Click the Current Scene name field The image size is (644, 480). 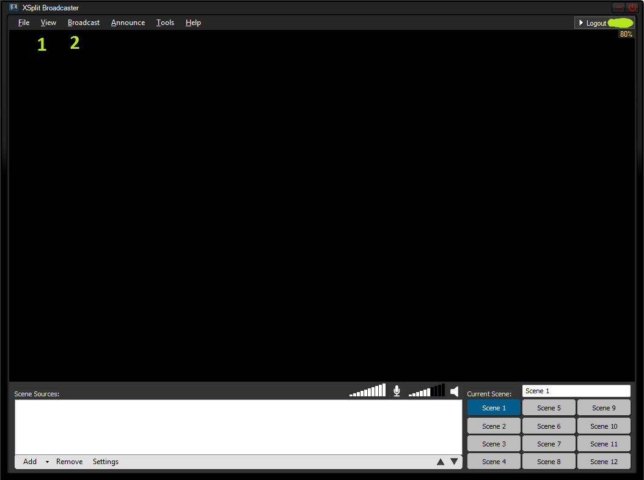[x=576, y=391]
